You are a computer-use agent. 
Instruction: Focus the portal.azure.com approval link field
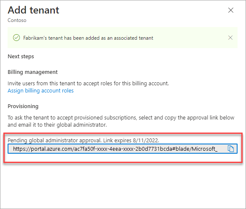click(122, 149)
